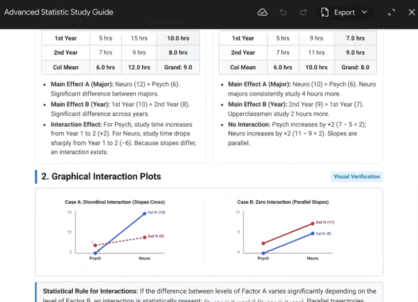The width and height of the screenshot is (418, 302).
Task: Close the study guide viewer
Action: (x=412, y=13)
